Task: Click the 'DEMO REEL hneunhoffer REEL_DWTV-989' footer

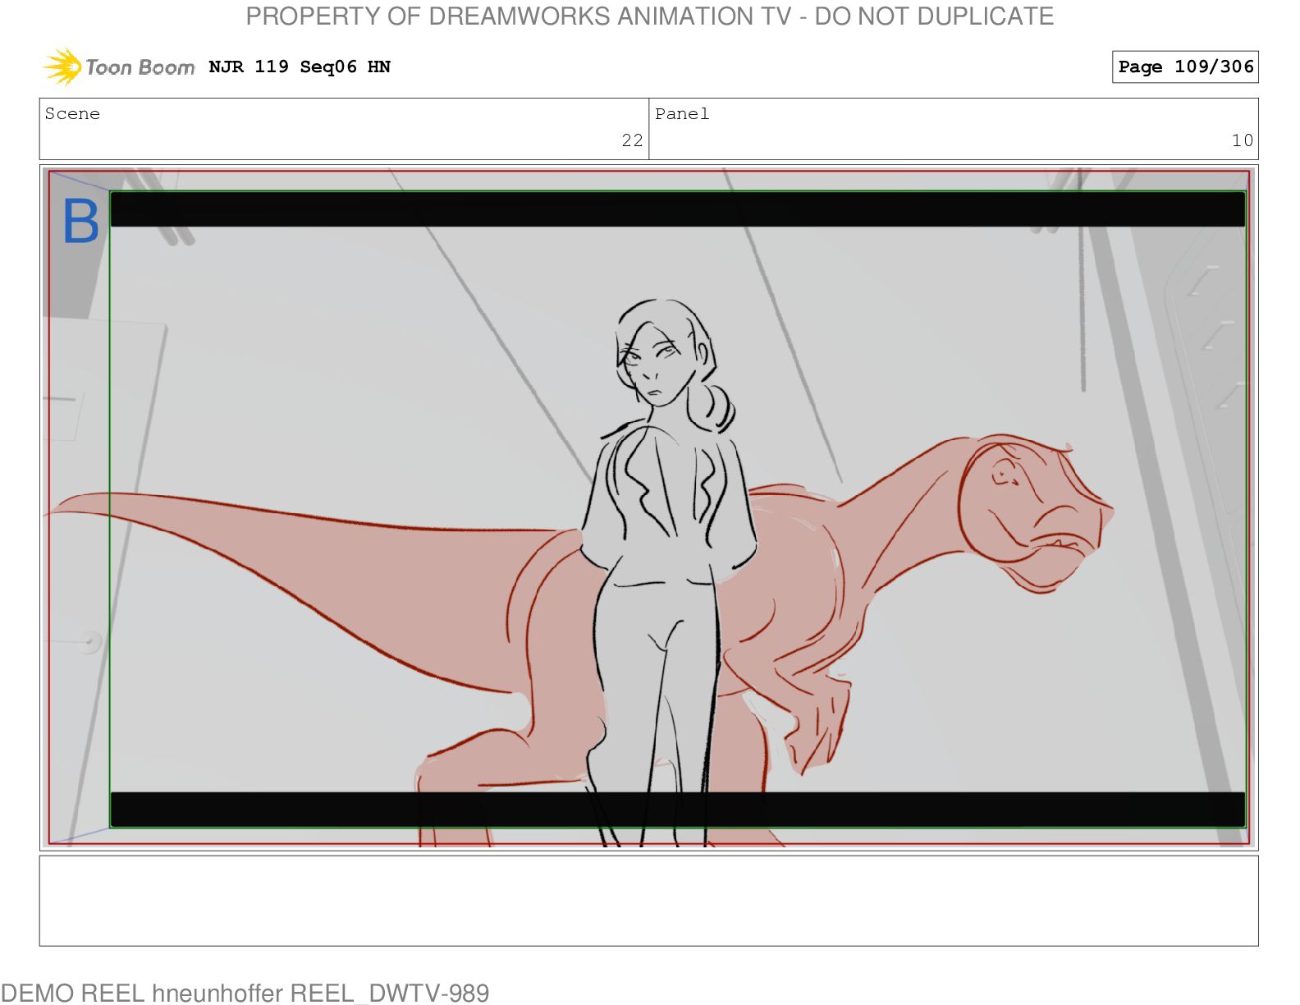Action: [x=245, y=993]
